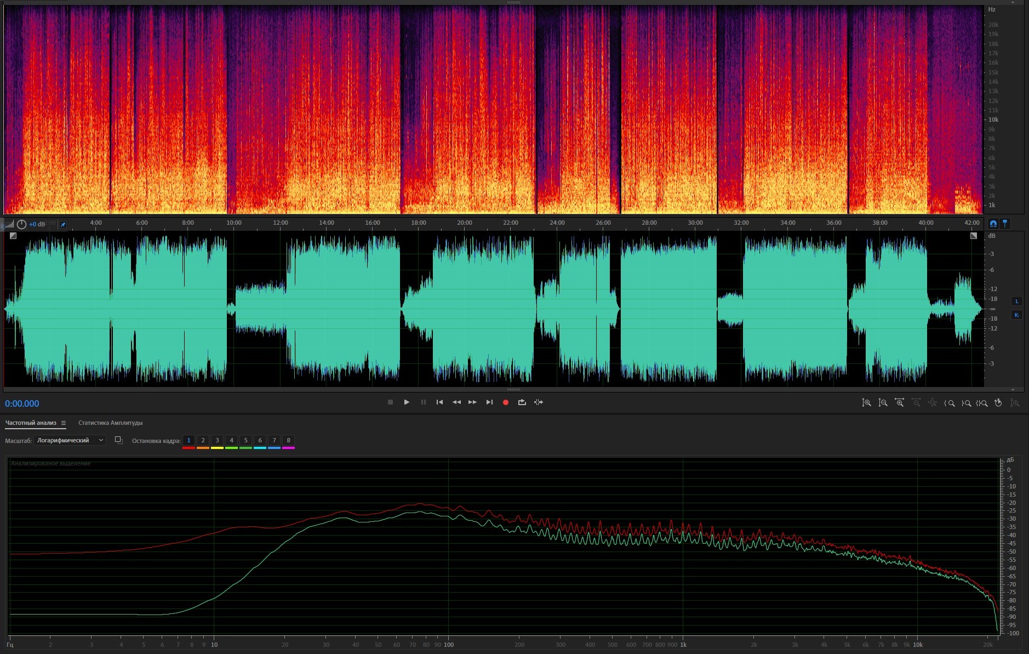Click hold frame button 3
The width and height of the screenshot is (1029, 654).
217,440
